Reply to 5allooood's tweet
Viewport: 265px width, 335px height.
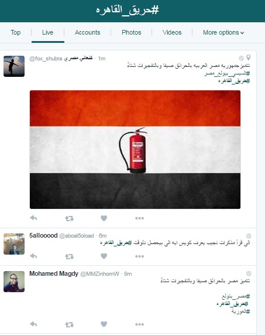33,256
